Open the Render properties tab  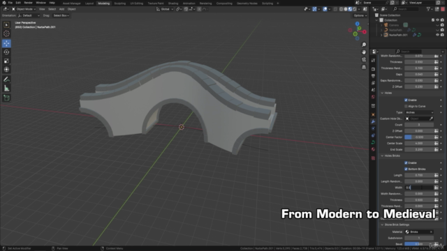373,69
